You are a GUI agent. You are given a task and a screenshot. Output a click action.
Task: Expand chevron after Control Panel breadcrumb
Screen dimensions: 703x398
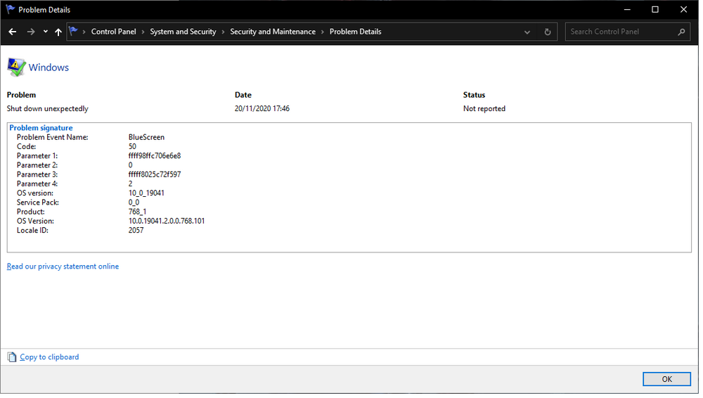tap(144, 32)
